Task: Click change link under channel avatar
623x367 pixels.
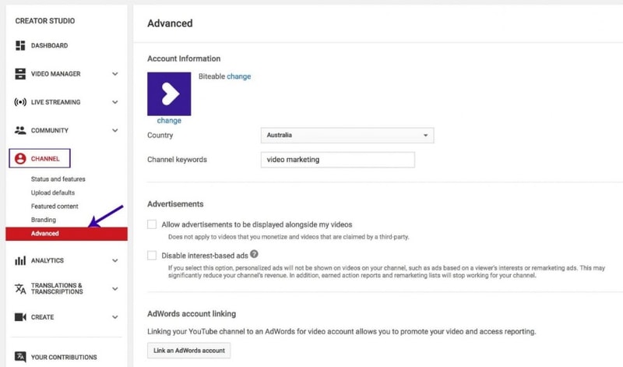Action: tap(169, 121)
